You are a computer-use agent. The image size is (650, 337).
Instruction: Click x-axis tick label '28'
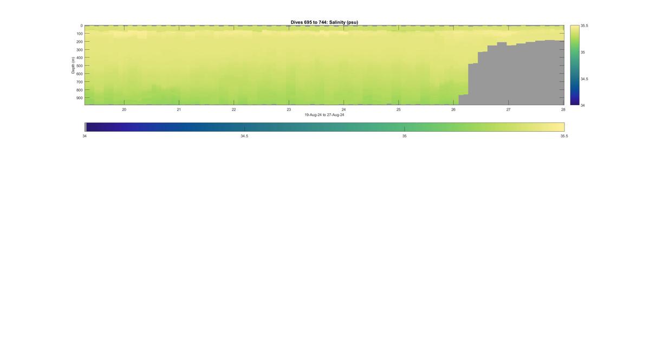[563, 109]
